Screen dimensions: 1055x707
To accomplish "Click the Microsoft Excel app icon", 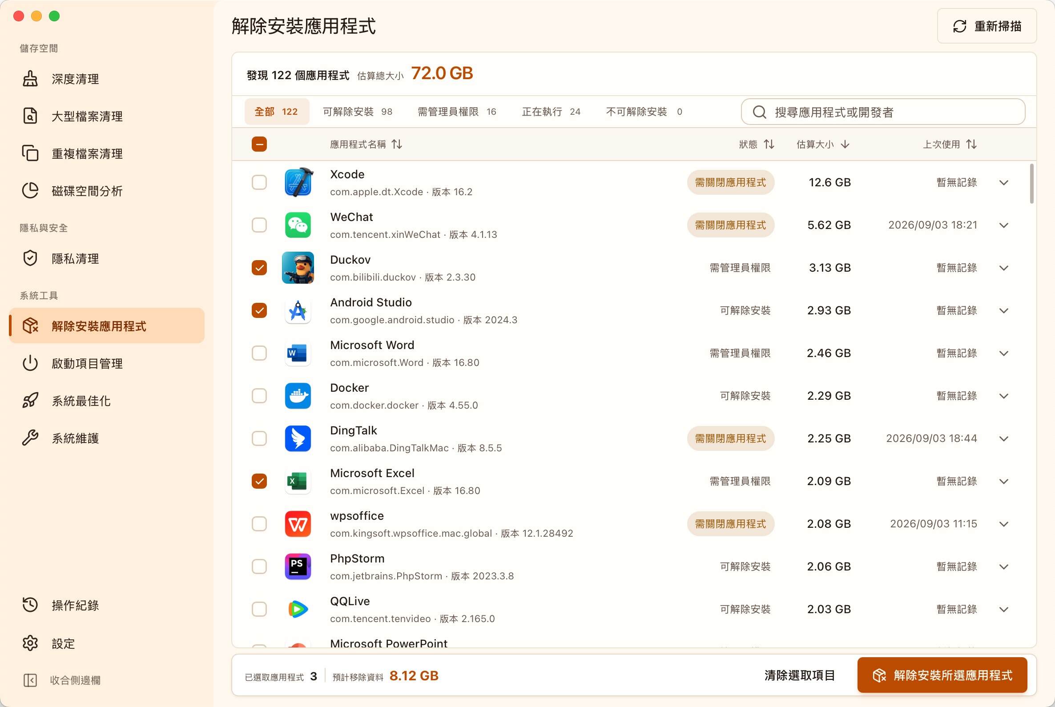I will point(298,481).
